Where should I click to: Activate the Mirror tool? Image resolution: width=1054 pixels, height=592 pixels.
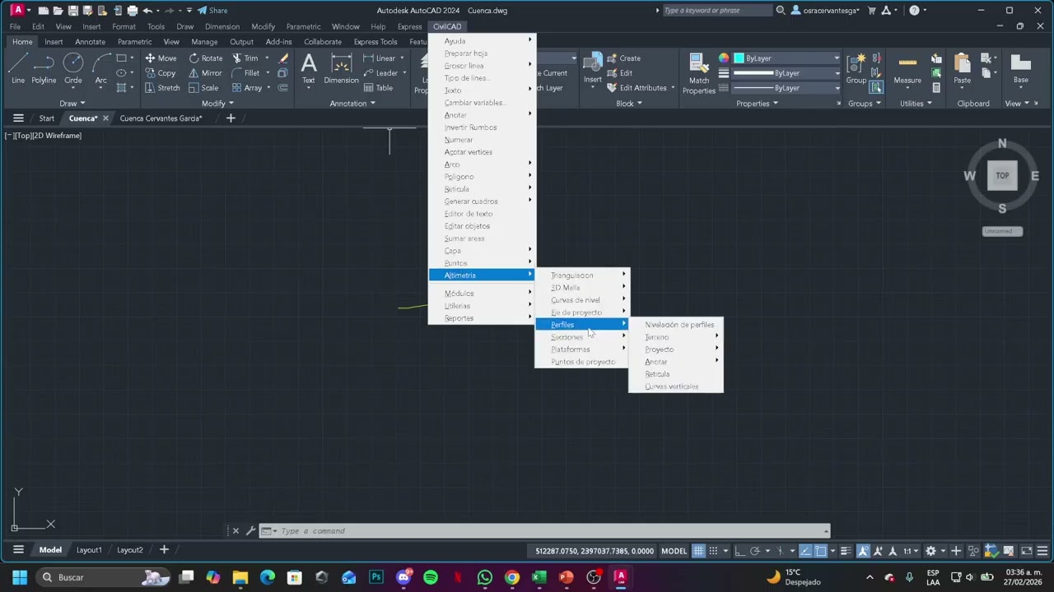pos(205,73)
